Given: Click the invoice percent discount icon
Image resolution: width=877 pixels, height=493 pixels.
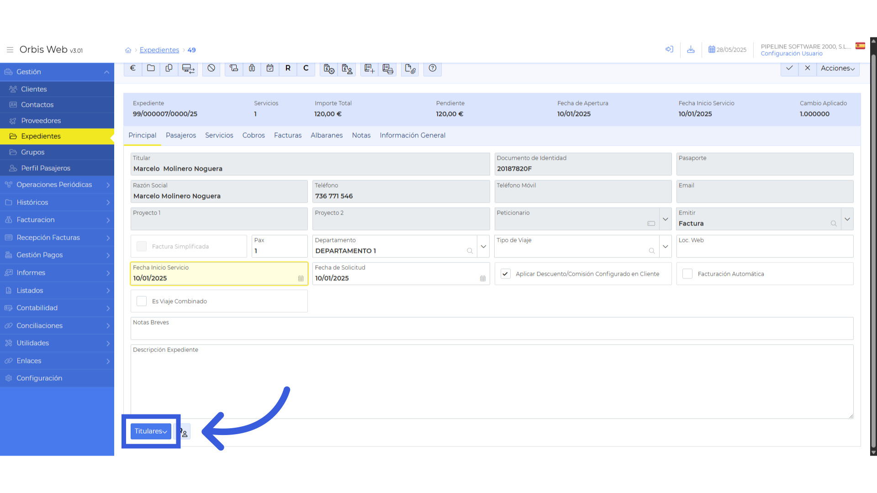Looking at the screenshot, I should click(x=329, y=68).
